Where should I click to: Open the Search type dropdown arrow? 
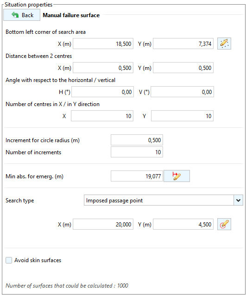[x=238, y=200]
